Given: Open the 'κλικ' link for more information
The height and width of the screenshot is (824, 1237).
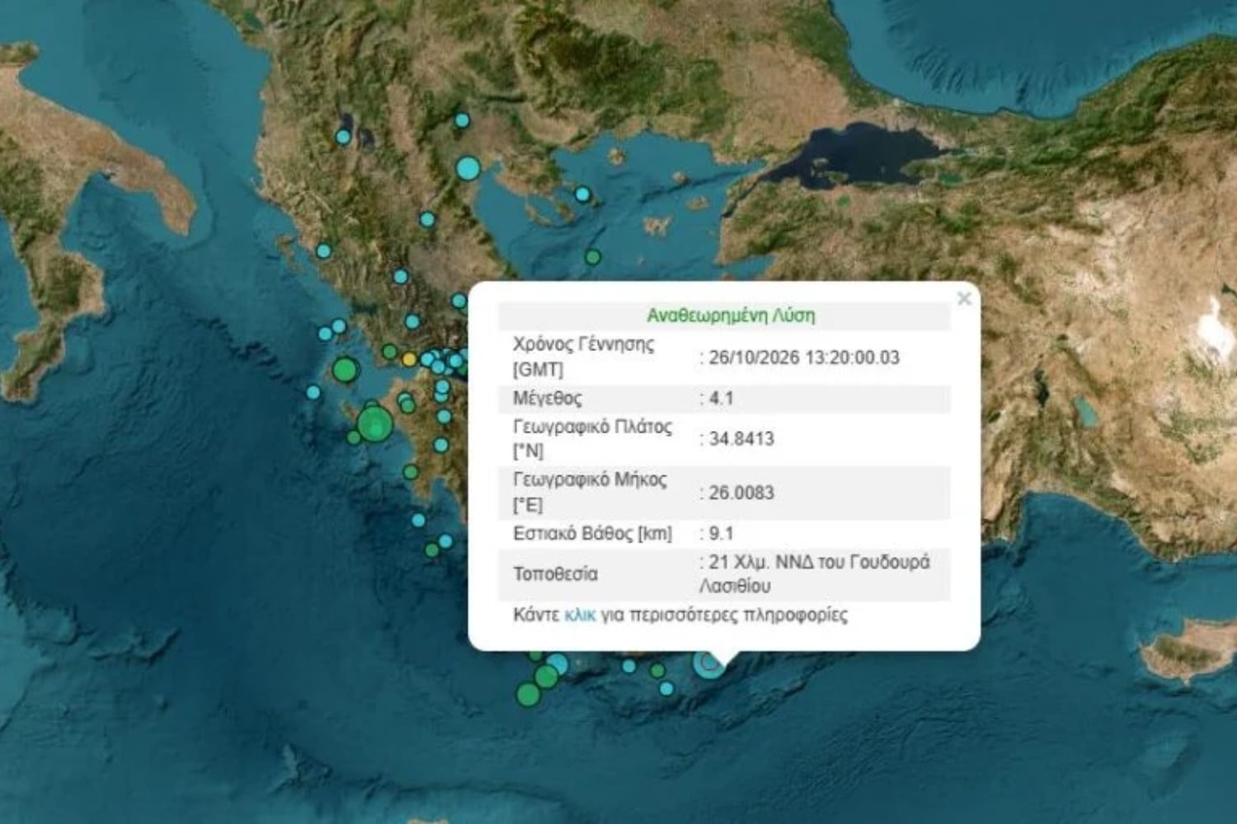Looking at the screenshot, I should pos(580,615).
